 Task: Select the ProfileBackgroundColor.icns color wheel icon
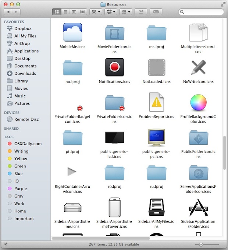[x=198, y=103]
